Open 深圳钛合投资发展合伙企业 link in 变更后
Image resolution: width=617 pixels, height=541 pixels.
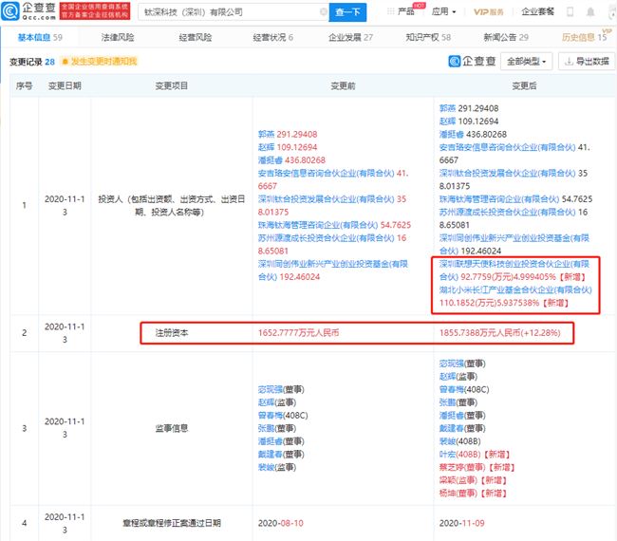click(508, 174)
